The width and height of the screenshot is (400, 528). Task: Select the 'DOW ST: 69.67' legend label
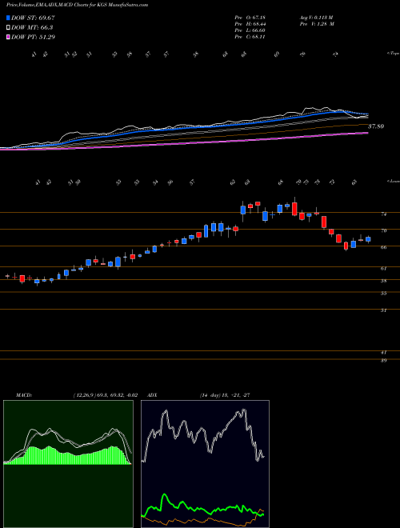[x=33, y=18]
